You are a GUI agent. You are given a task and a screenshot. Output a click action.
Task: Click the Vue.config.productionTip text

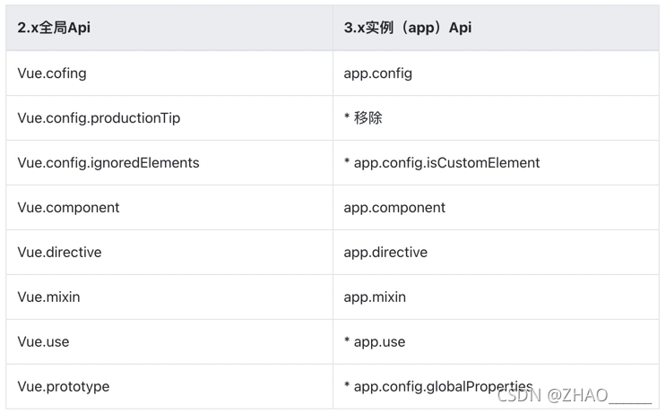(99, 118)
